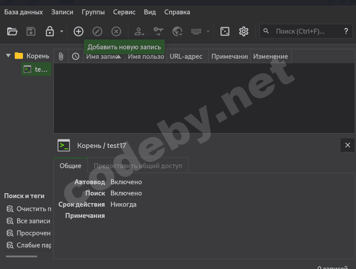Lock the database with padlock icon

50,31
